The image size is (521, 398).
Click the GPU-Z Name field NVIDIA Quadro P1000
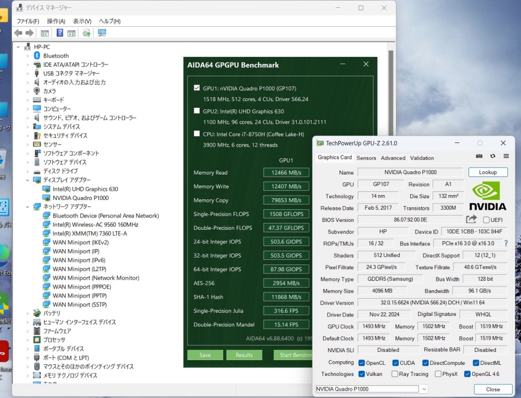[410, 172]
